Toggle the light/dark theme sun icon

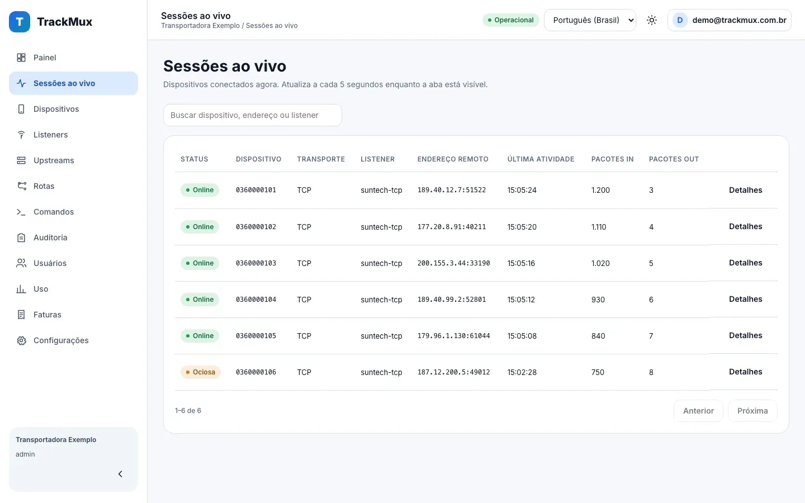tap(652, 20)
